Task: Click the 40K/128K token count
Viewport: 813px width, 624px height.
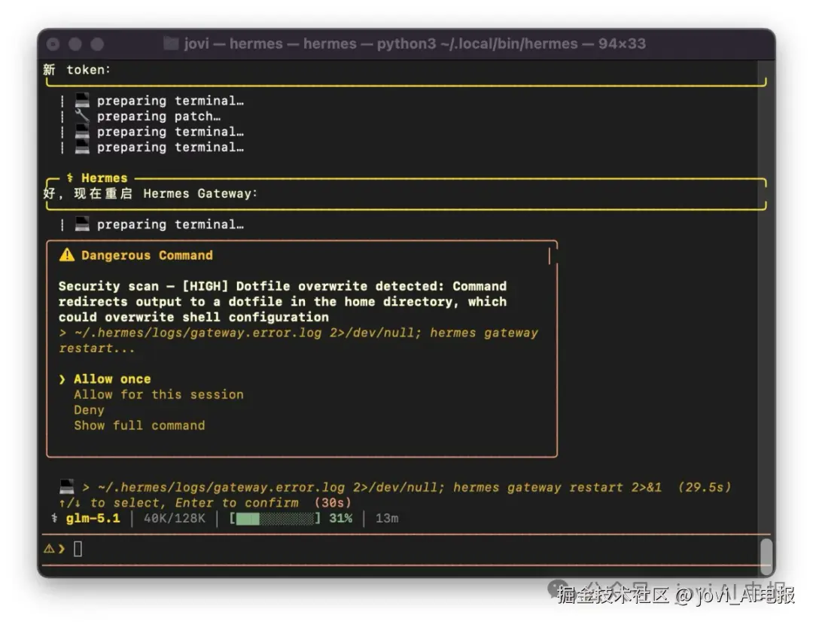Action: pos(174,518)
